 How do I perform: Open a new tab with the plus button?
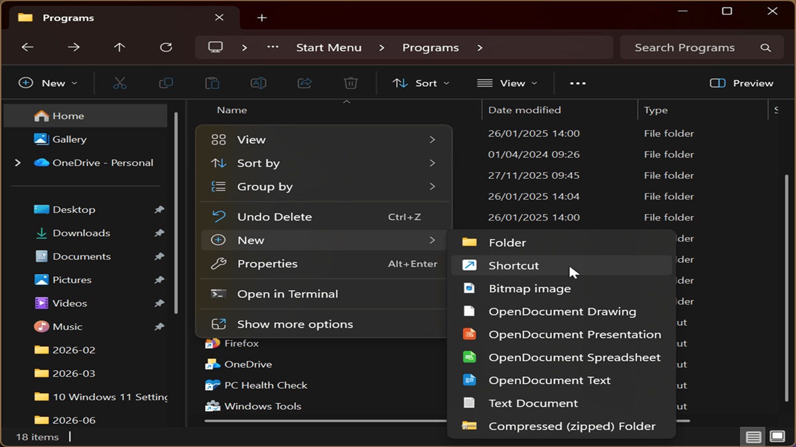click(x=262, y=18)
